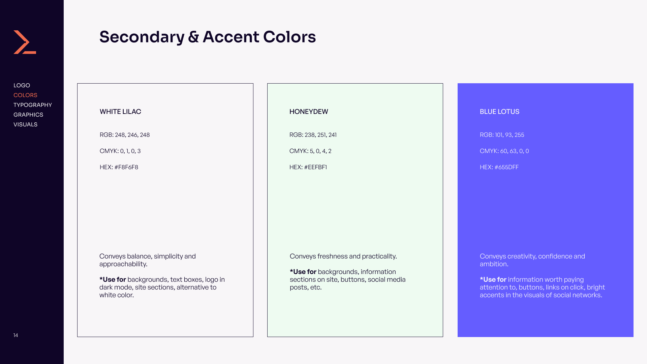The width and height of the screenshot is (647, 364).
Task: Open the GRAPHICS sidebar item
Action: pos(28,115)
